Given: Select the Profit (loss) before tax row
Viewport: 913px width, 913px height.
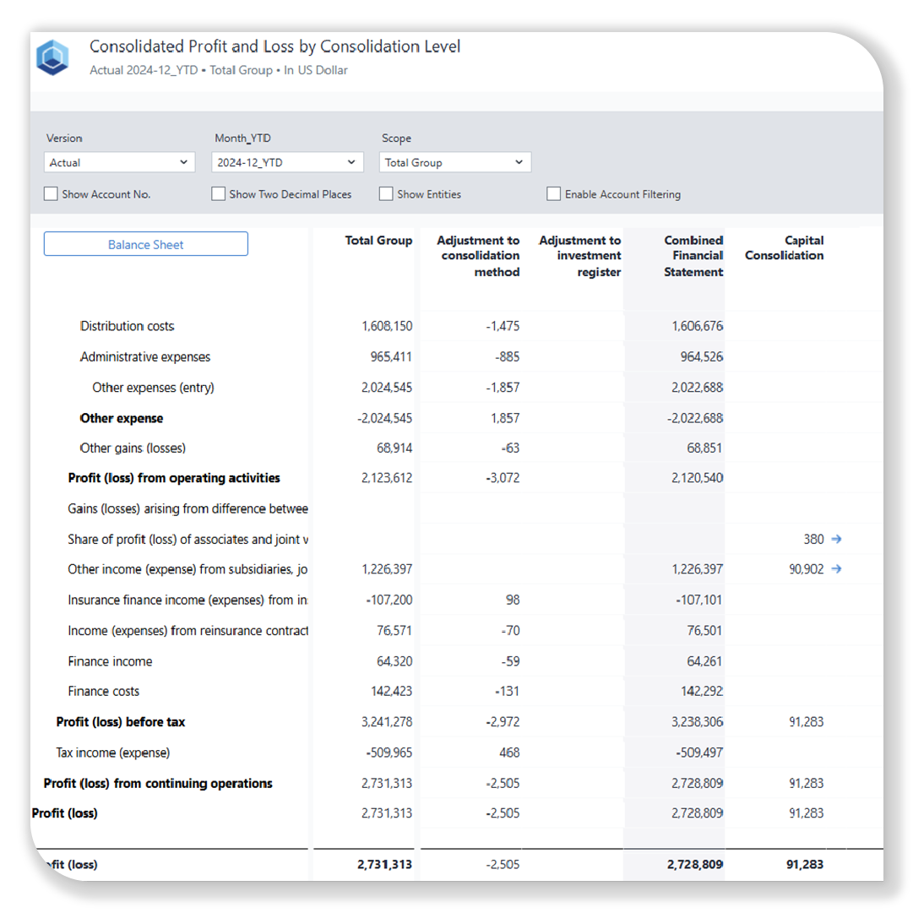Looking at the screenshot, I should coord(121,722).
